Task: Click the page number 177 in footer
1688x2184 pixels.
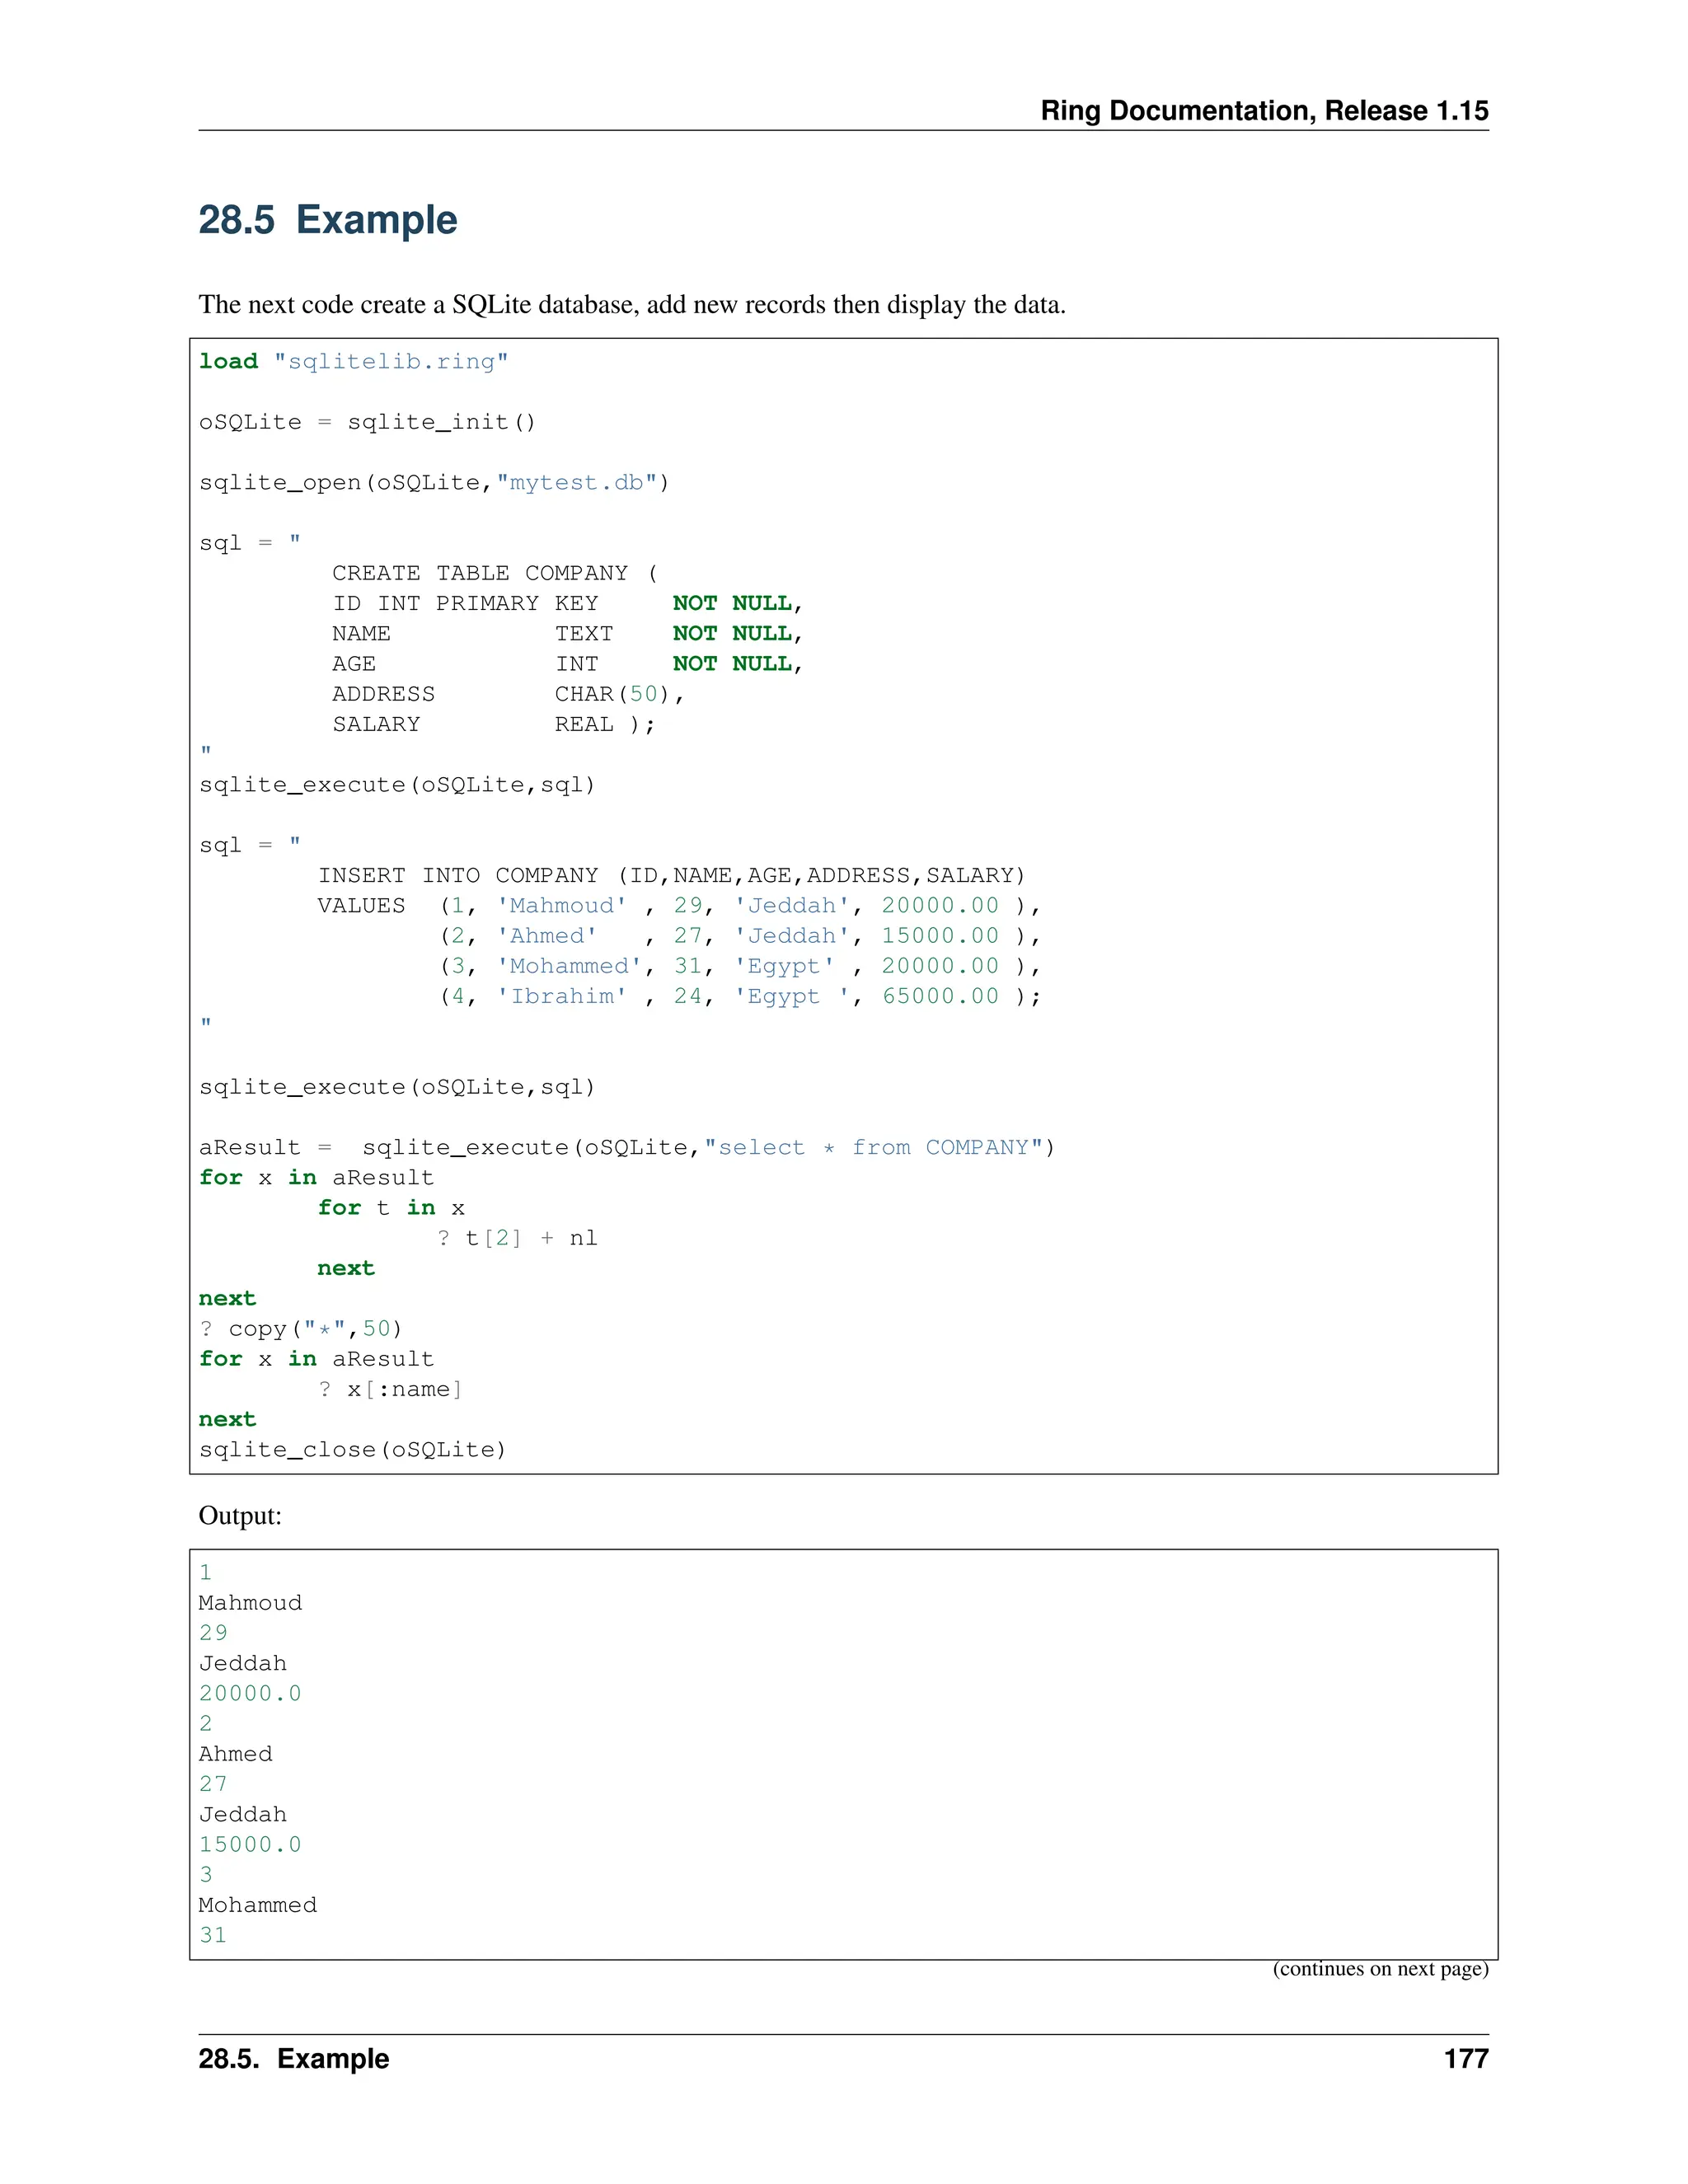Action: [x=1465, y=2059]
